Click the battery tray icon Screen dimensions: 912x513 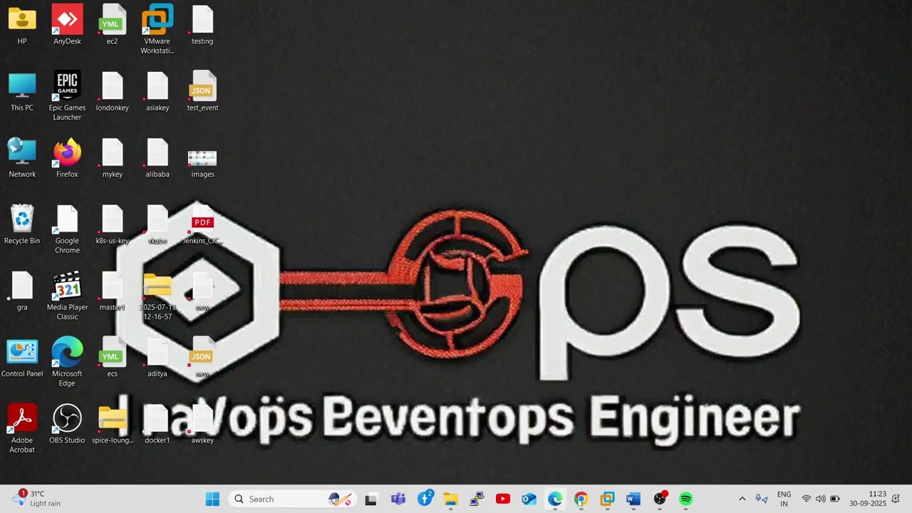pos(835,499)
